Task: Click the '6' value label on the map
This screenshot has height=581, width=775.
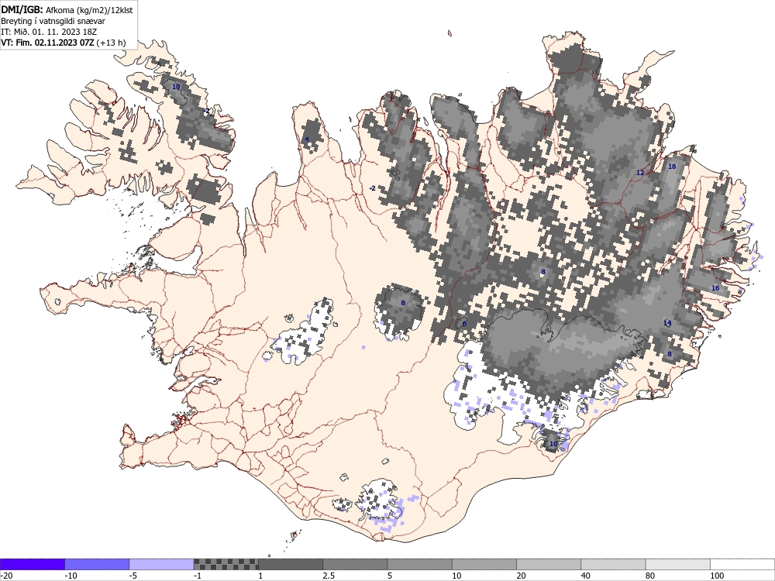Action: tap(464, 324)
